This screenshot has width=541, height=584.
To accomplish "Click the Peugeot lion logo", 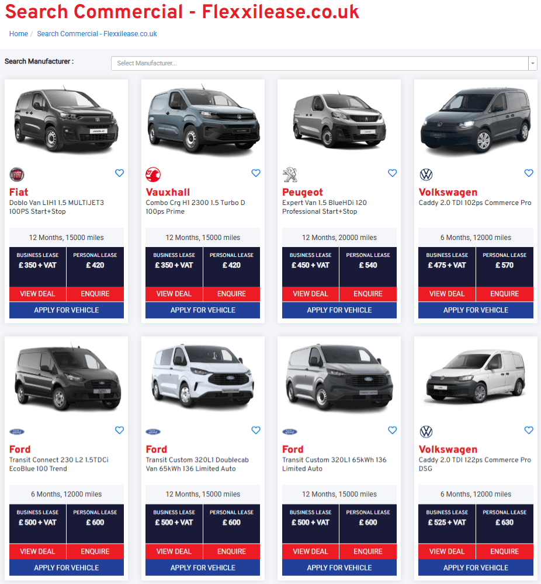I will point(290,174).
